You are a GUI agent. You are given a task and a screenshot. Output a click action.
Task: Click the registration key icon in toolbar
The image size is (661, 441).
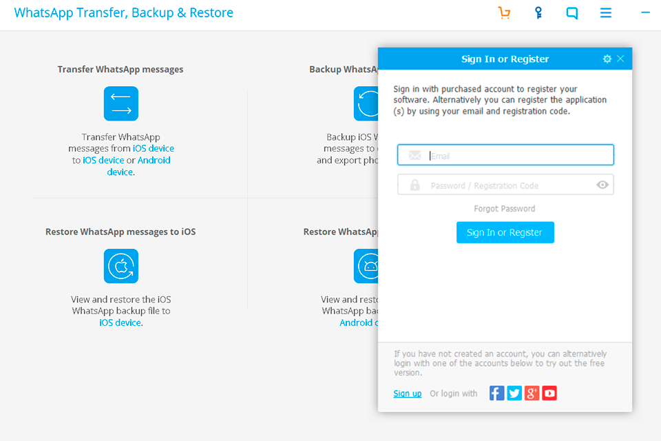(538, 12)
